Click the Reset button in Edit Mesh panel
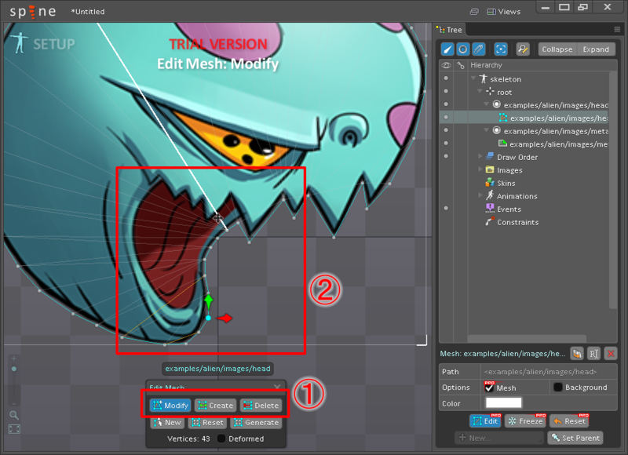This screenshot has width=628, height=455. [x=207, y=423]
